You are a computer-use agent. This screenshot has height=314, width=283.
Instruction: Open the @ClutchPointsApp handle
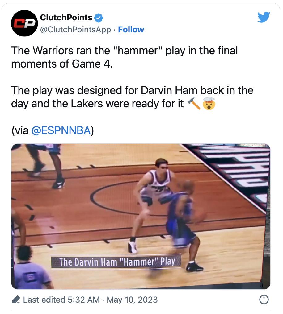point(75,30)
